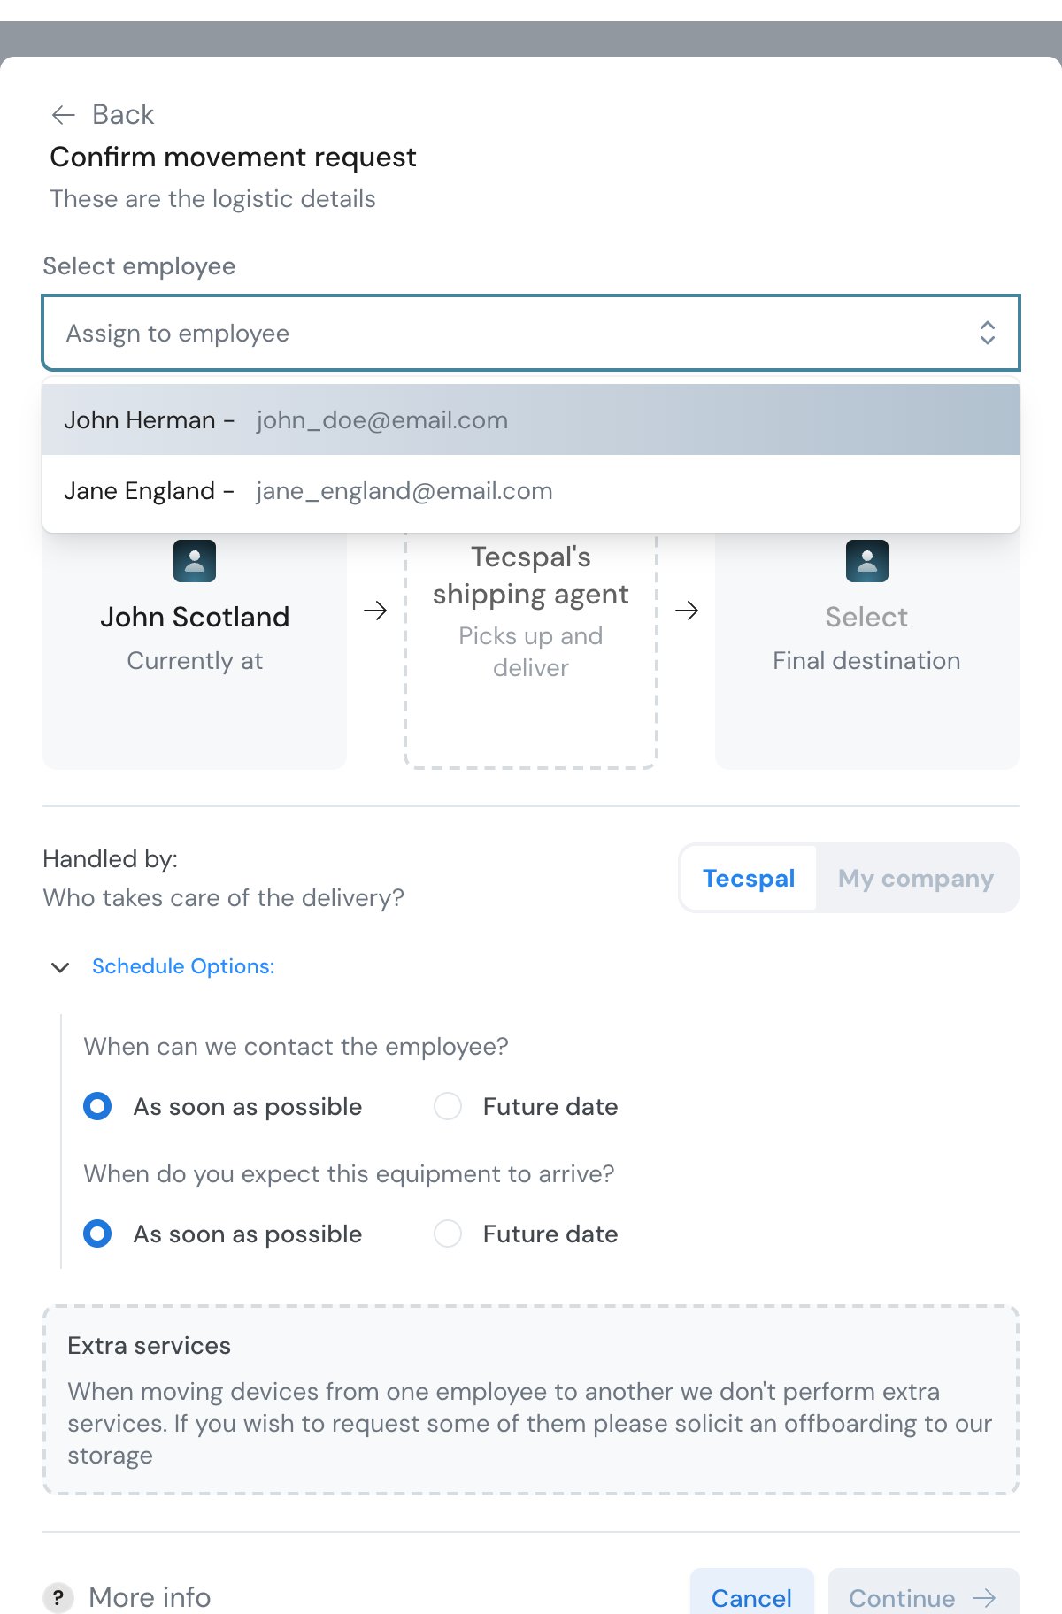Pick Jane England from the employee list
The image size is (1062, 1614).
point(531,490)
